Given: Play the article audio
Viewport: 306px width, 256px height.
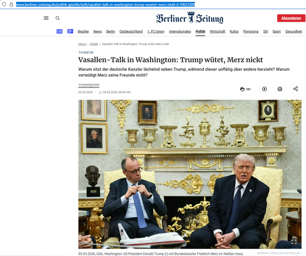Looking at the screenshot, I should [264, 89].
